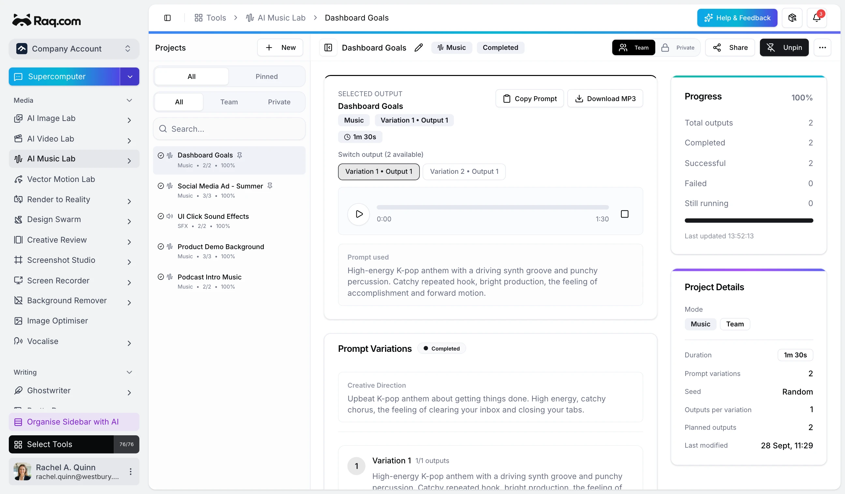Image resolution: width=845 pixels, height=494 pixels.
Task: Filter projects by Team
Action: pos(229,102)
